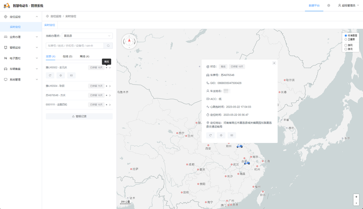Click the 警报记录 button

coord(79,116)
